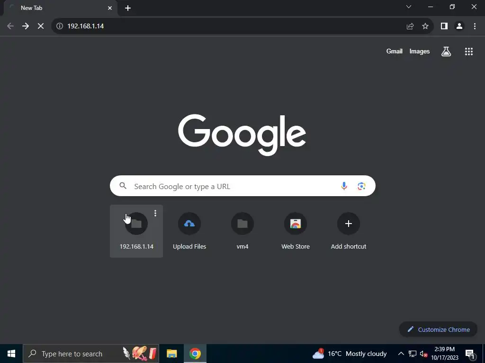Screen dimensions: 485x363
Task: Open the Windows Start menu
Action: [x=11, y=354]
